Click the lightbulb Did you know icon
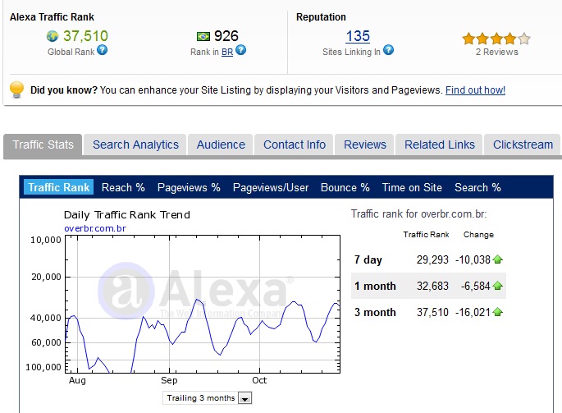This screenshot has width=562, height=413. click(x=16, y=89)
